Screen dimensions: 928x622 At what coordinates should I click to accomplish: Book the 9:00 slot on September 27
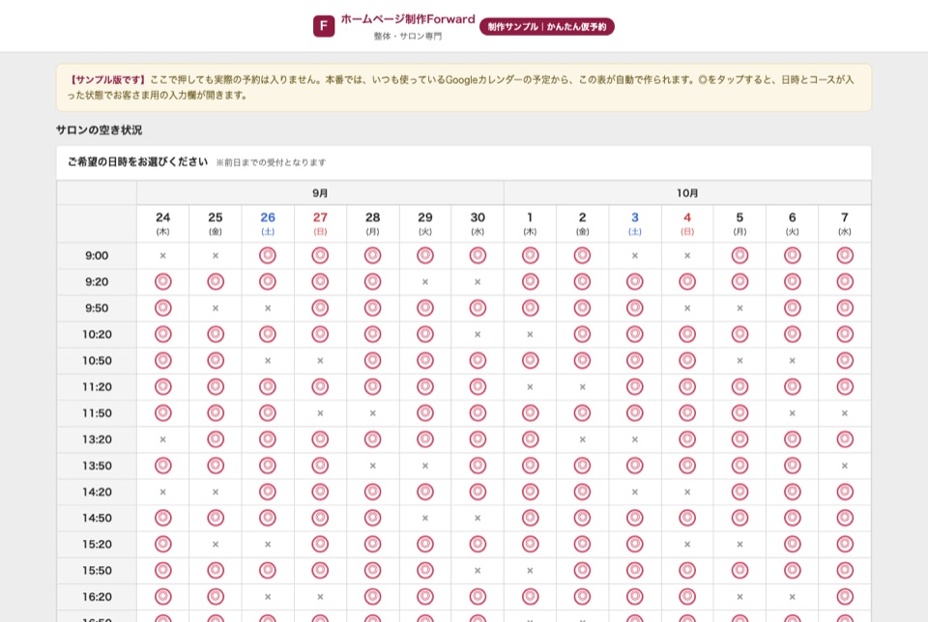coord(320,255)
